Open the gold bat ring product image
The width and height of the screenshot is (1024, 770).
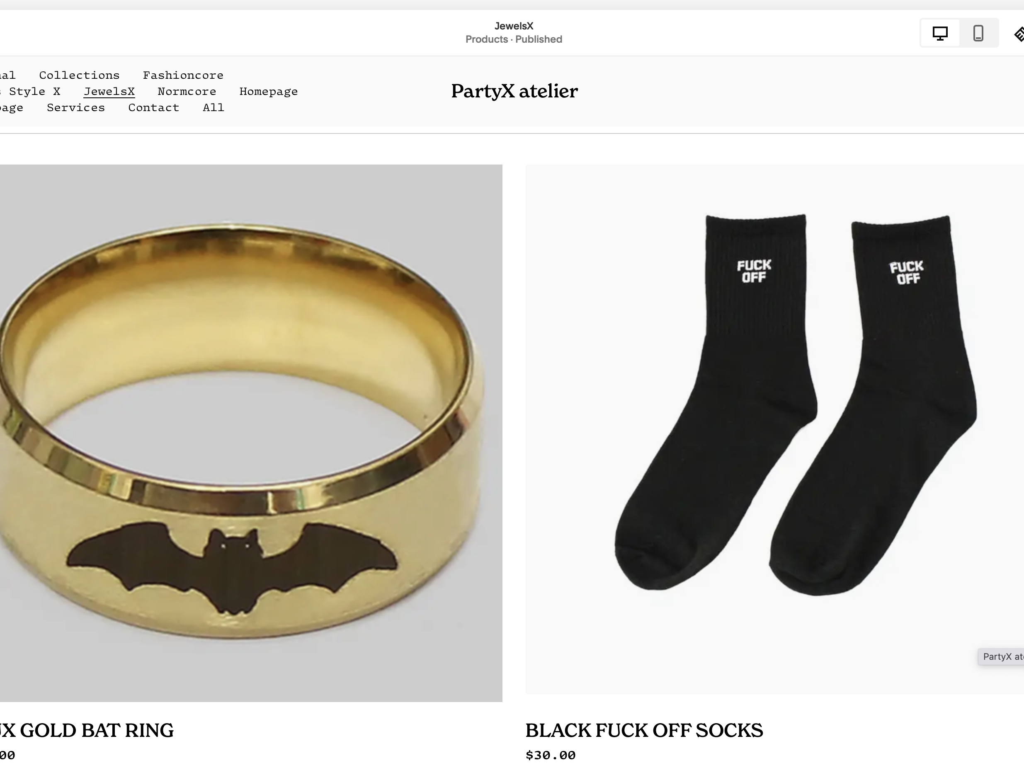pos(251,433)
